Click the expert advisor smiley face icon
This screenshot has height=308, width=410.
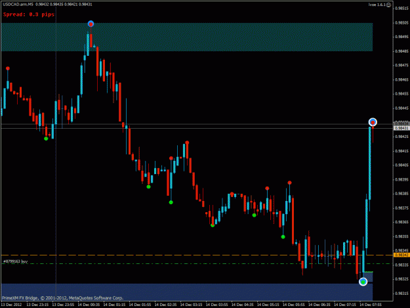tap(389, 5)
